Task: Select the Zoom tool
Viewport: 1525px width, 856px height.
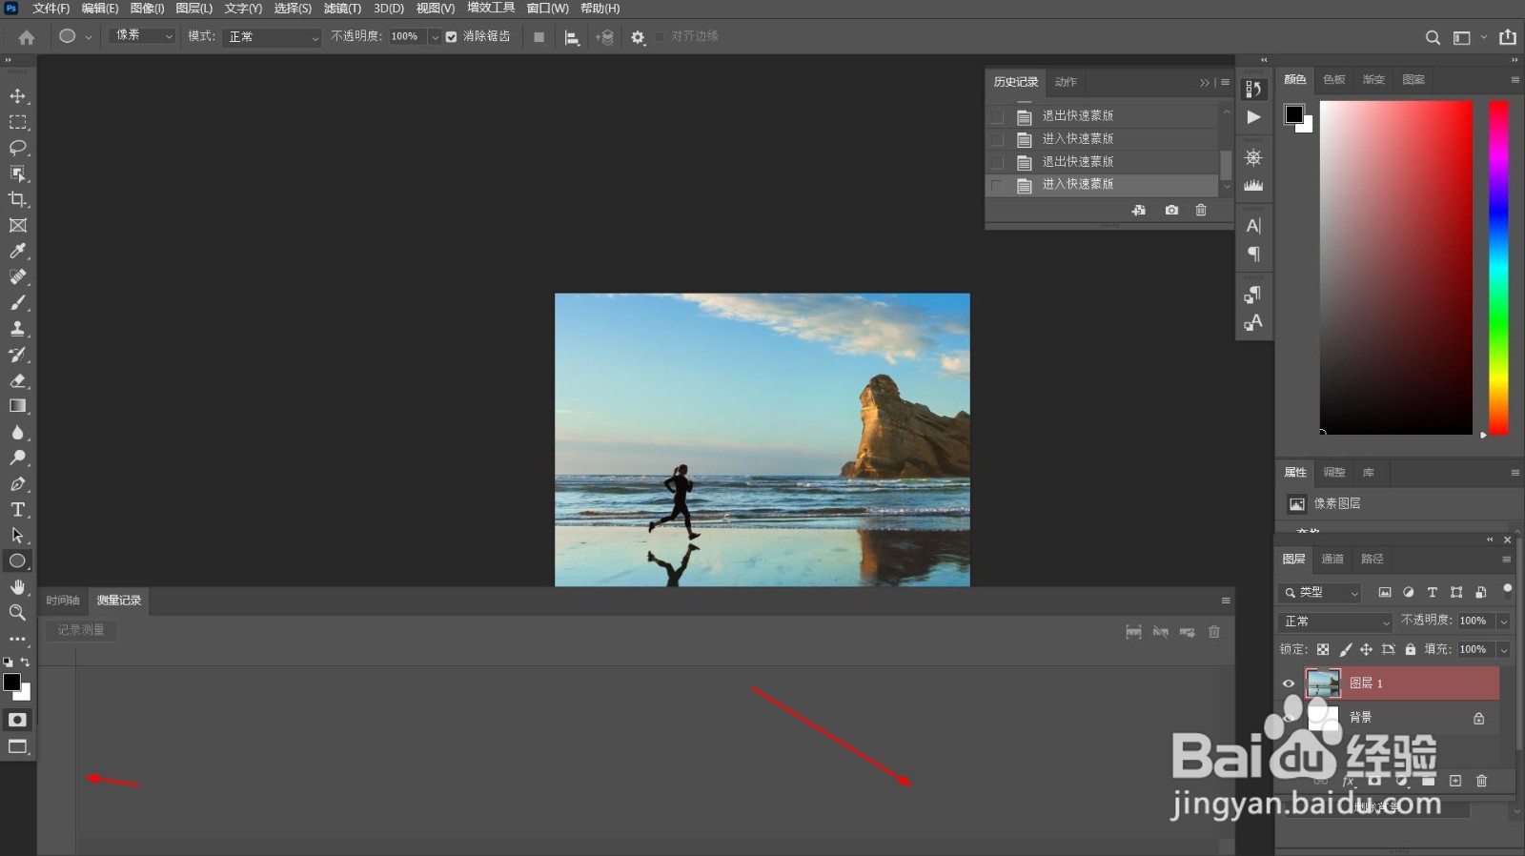Action: pos(17,613)
